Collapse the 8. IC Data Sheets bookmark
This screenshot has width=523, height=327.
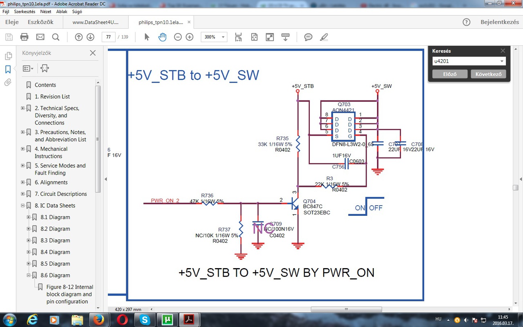tap(23, 206)
